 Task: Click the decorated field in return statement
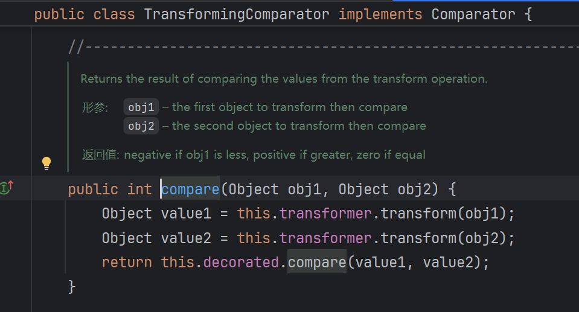[x=242, y=263]
